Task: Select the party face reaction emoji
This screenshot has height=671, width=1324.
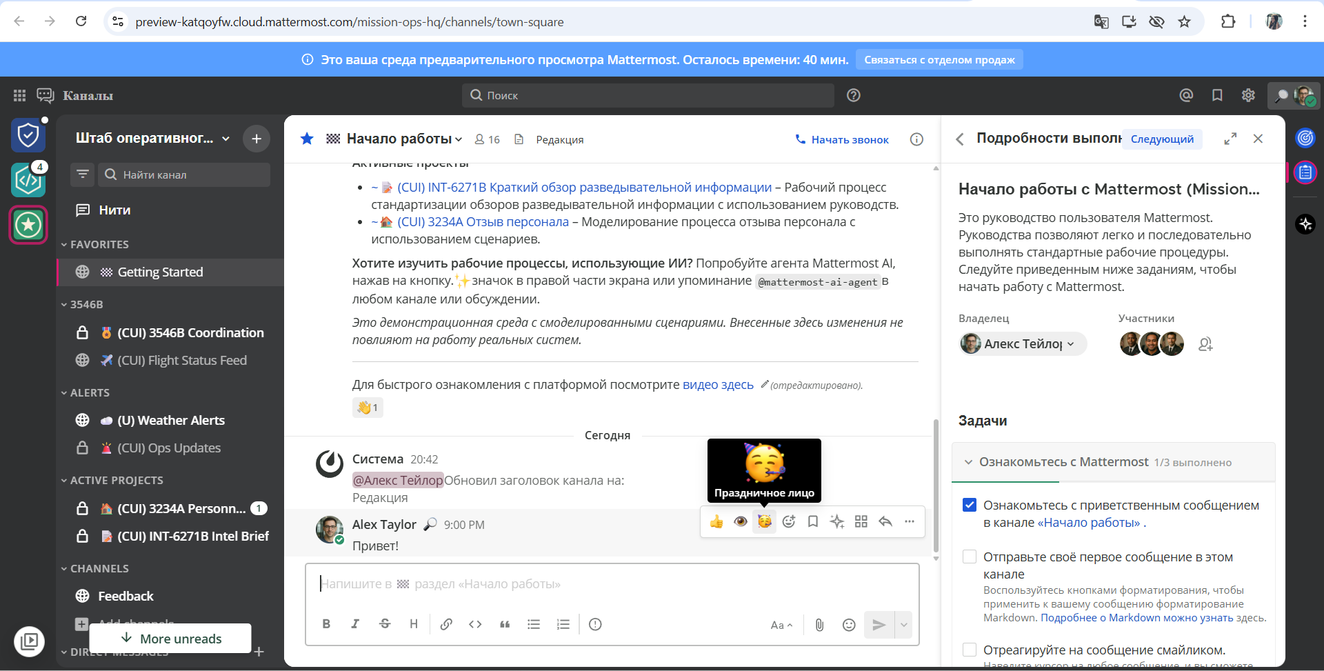Action: 764,522
